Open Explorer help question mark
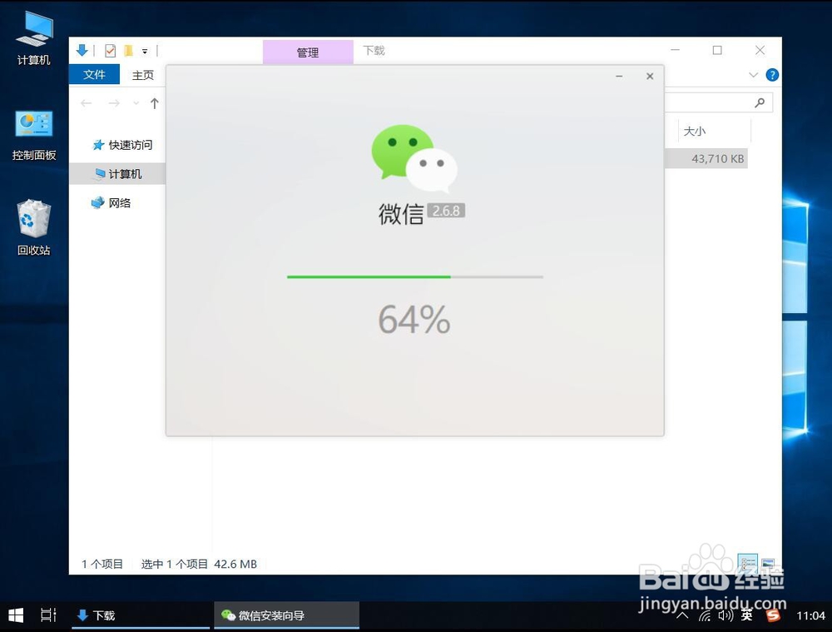Image resolution: width=832 pixels, height=632 pixels. coord(772,75)
